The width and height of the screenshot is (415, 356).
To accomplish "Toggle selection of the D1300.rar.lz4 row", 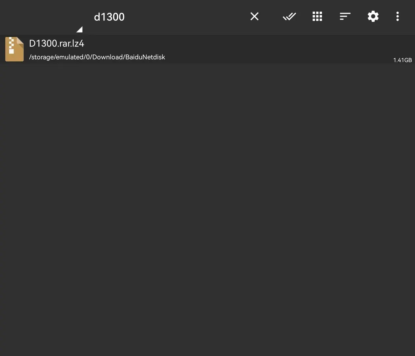I will coord(207,49).
